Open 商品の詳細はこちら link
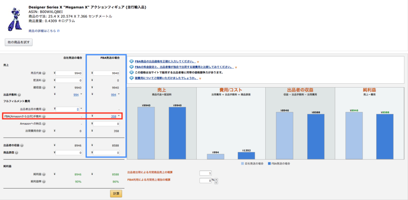Image resolution: width=408 pixels, height=200 pixels. [x=42, y=31]
